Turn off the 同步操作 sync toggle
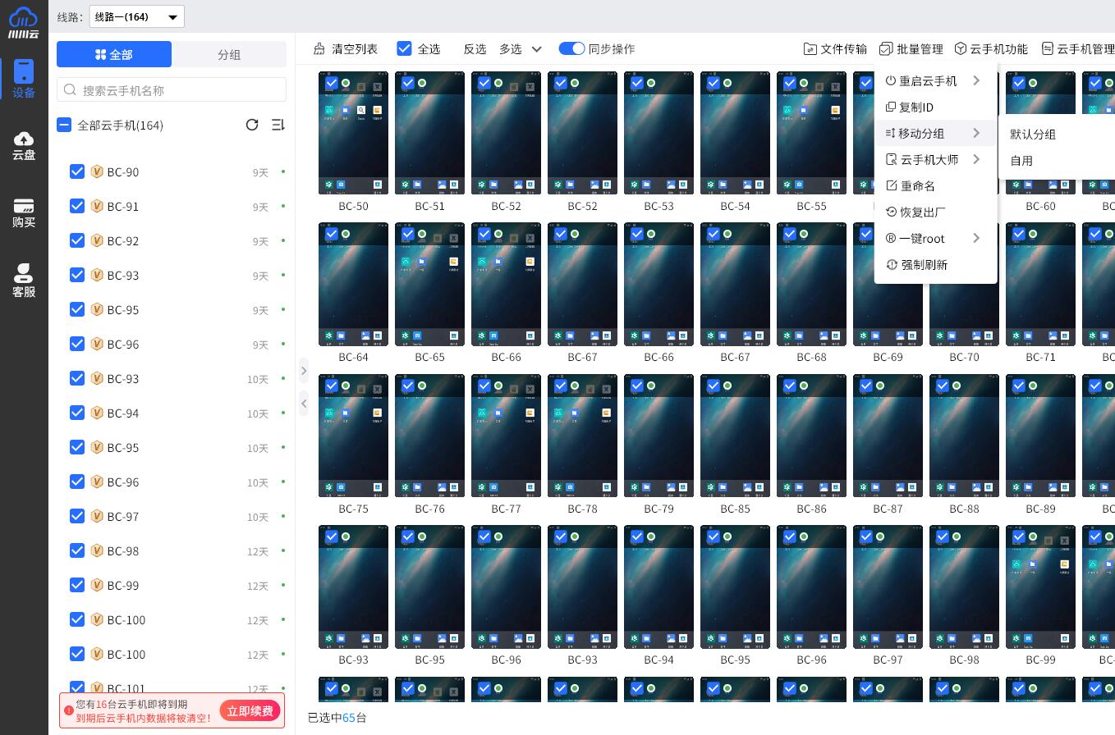1115x735 pixels. pyautogui.click(x=571, y=49)
